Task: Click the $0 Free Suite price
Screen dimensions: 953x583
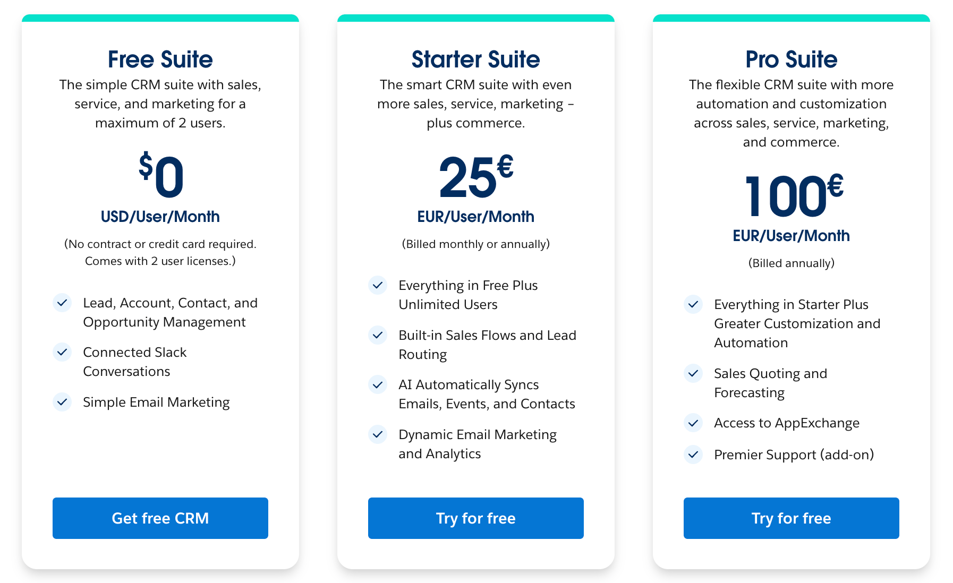Action: (x=161, y=176)
